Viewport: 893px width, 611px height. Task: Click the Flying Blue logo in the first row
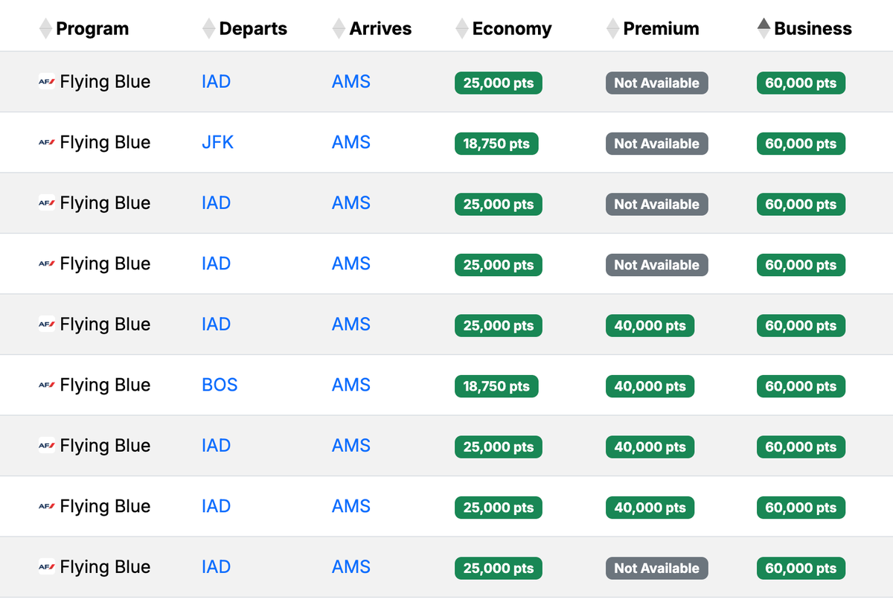[x=46, y=82]
